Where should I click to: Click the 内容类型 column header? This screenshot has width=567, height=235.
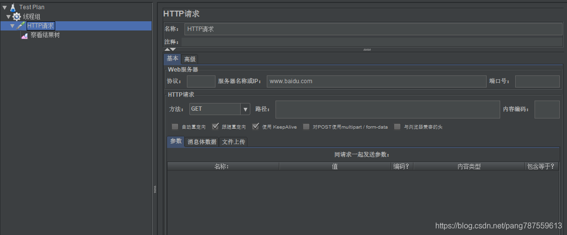(469, 166)
